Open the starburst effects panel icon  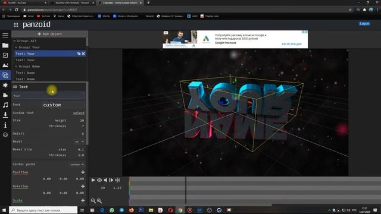pyautogui.click(x=5, y=85)
